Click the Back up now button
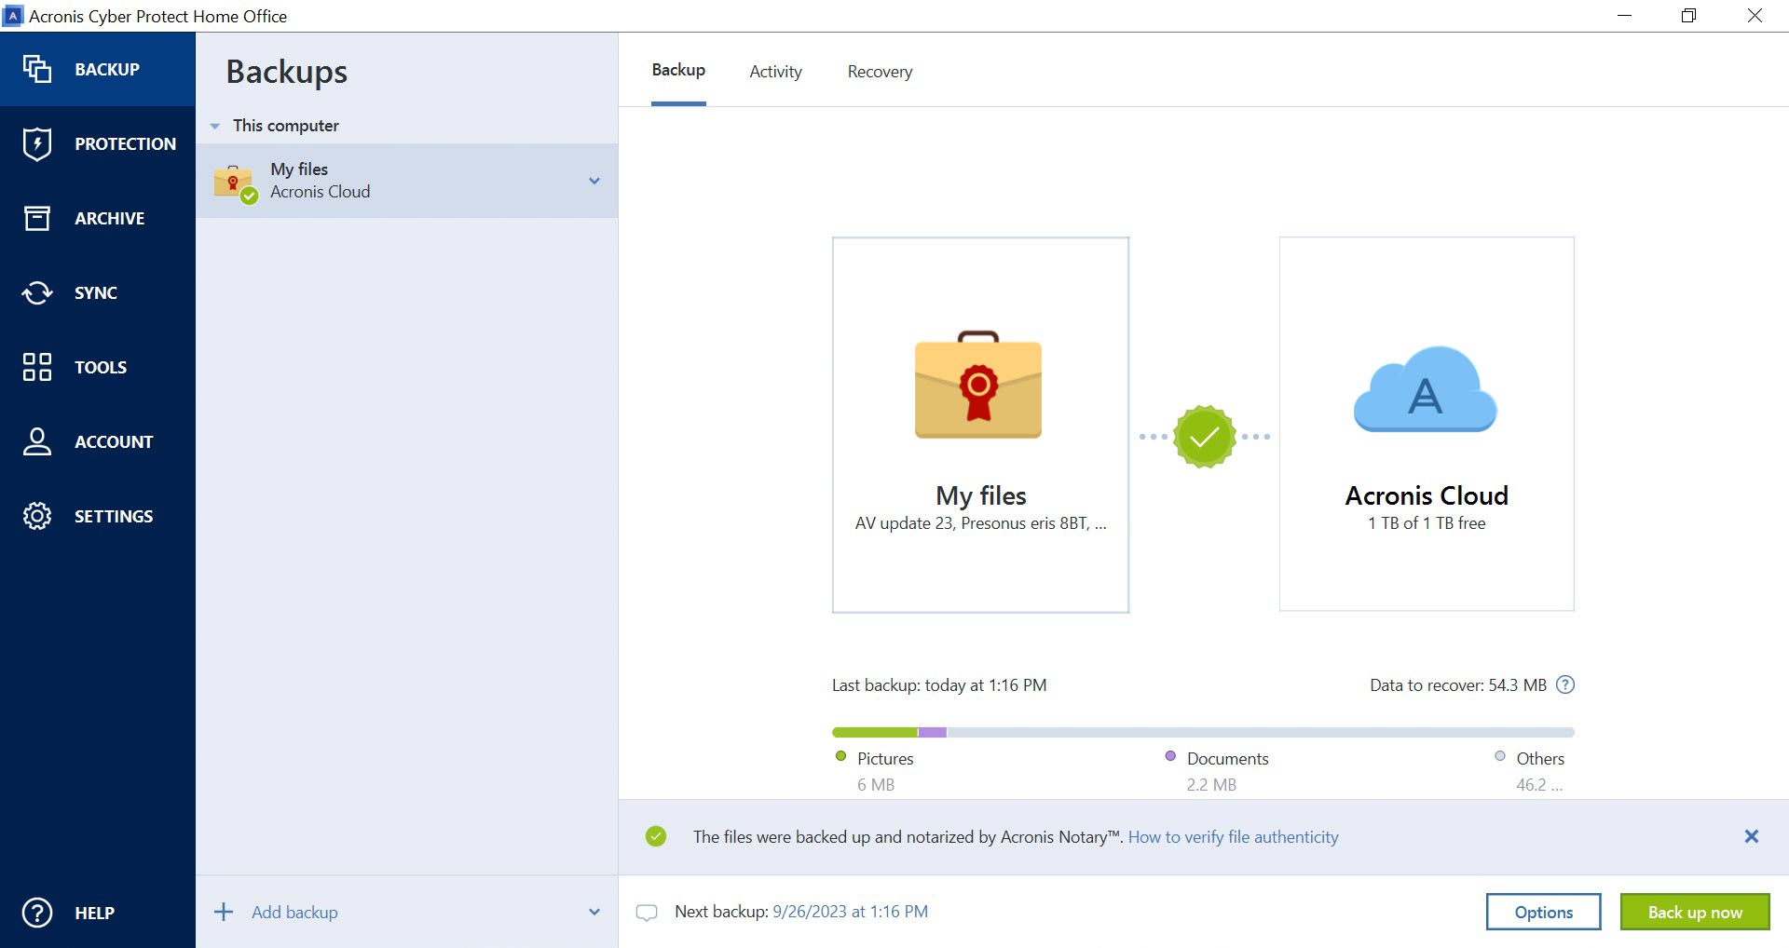 pos(1694,912)
